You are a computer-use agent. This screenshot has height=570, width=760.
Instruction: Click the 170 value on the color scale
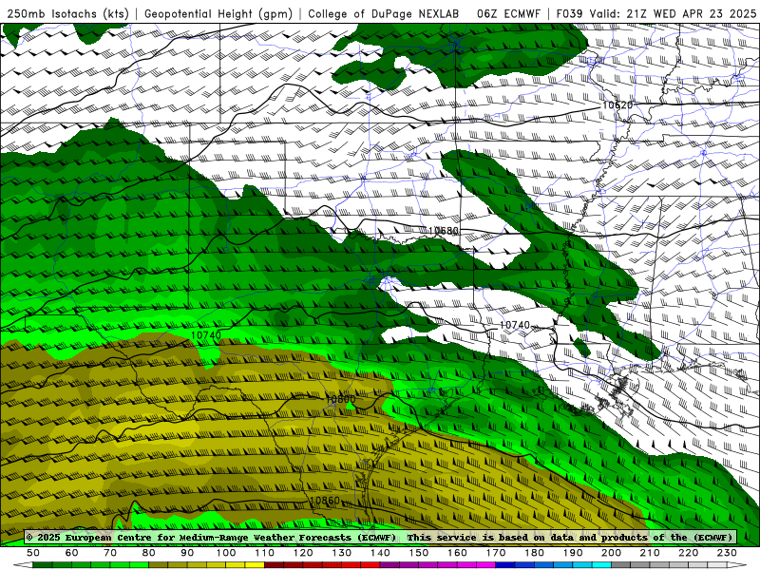click(495, 553)
